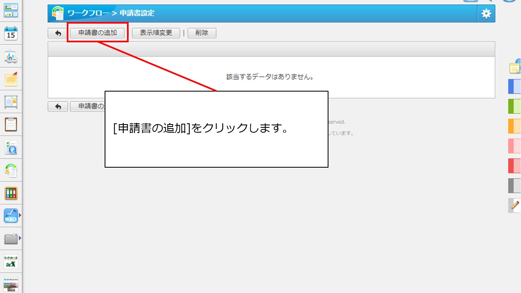
Task: Click the 該当するデータはありません。 message
Action: [270, 77]
